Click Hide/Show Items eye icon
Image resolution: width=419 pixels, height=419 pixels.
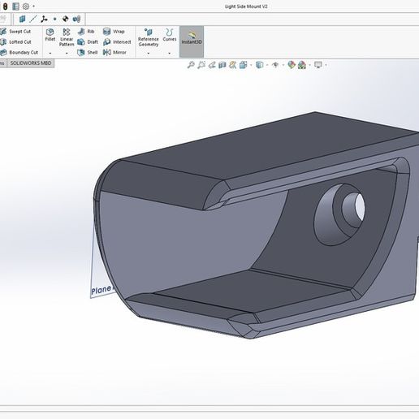coord(275,65)
